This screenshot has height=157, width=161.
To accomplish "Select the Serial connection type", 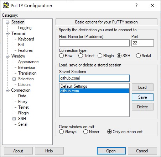I will coord(138,56).
